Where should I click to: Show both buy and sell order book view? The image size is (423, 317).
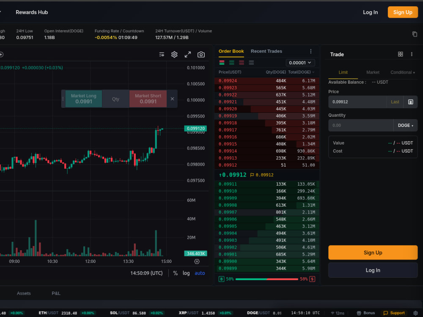pos(222,63)
